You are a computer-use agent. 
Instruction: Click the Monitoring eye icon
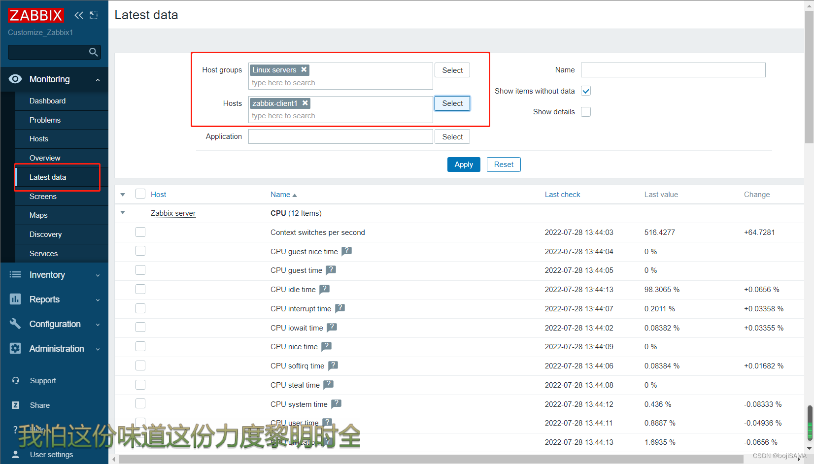(15, 79)
